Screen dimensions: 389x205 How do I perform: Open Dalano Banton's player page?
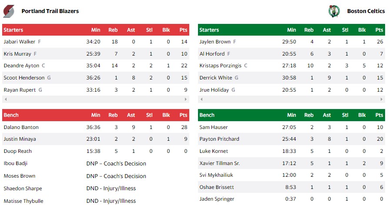click(x=21, y=127)
